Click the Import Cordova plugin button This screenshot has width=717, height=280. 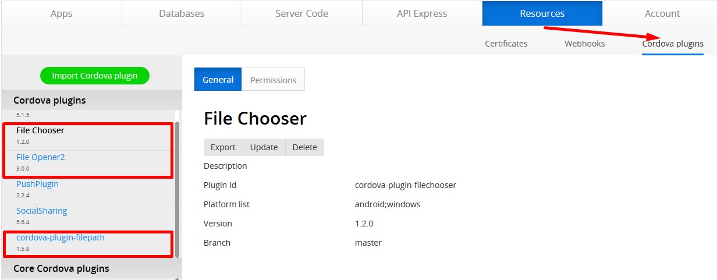pos(95,76)
